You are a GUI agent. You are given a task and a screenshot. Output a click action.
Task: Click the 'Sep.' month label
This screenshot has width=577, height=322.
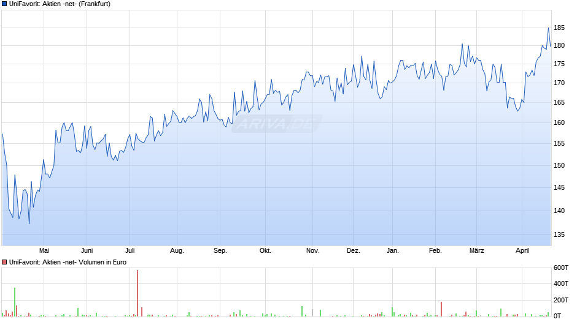[x=220, y=250]
